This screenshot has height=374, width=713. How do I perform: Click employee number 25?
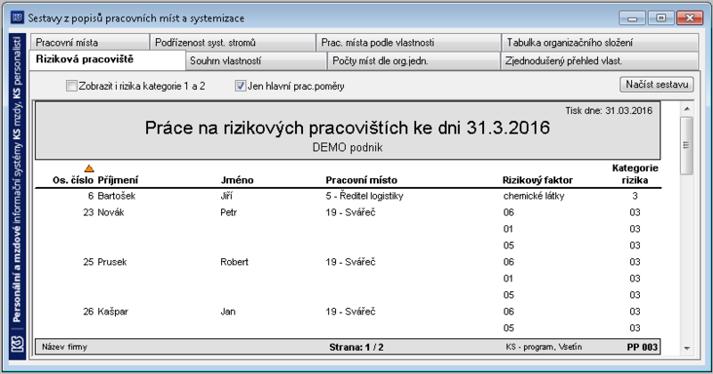[88, 262]
